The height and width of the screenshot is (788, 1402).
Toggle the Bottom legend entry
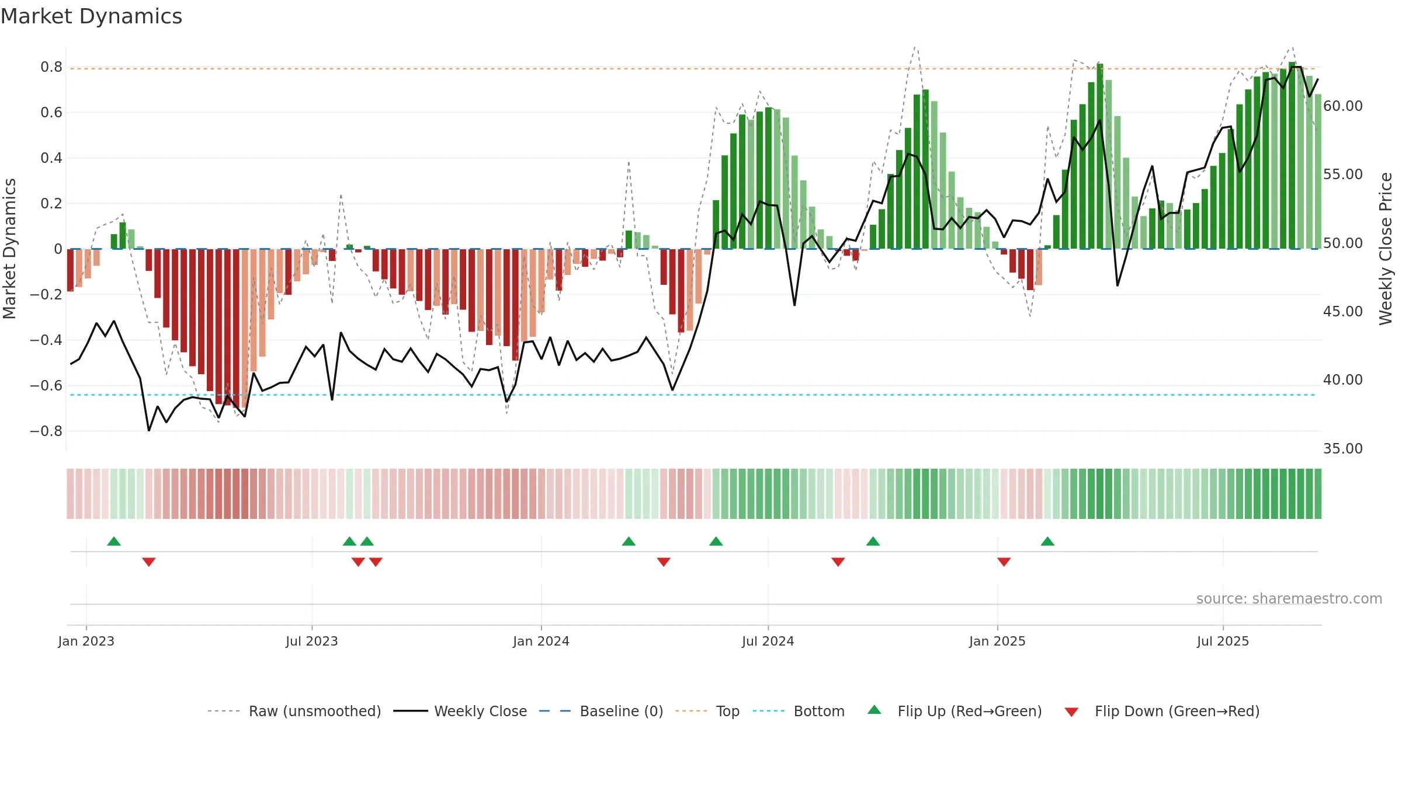tap(799, 711)
